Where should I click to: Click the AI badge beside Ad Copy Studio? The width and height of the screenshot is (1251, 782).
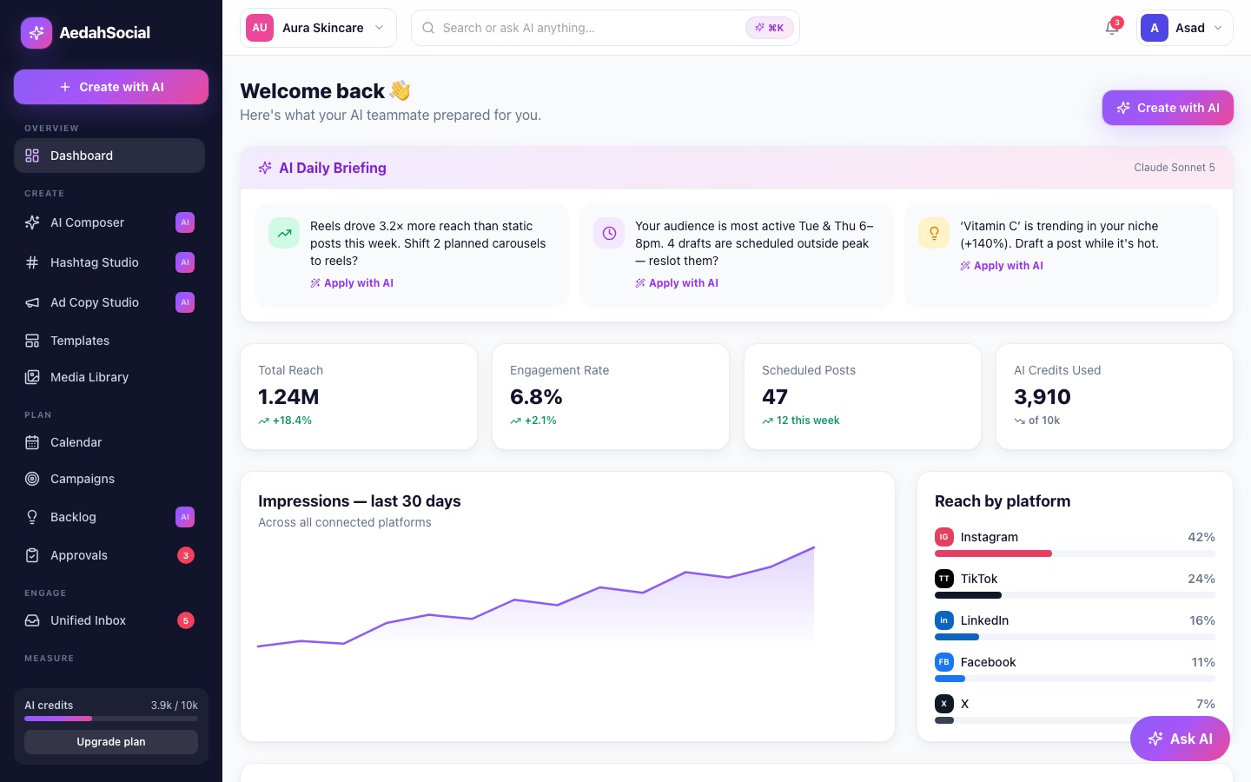pos(185,302)
